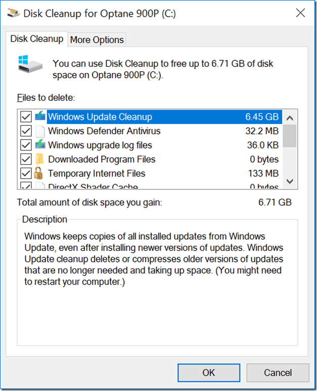Select the Disk Cleanup tab
Image resolution: width=317 pixels, height=391 pixels.
37,39
